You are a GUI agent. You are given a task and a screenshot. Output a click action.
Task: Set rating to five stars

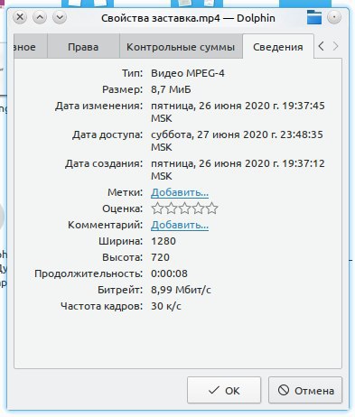(212, 208)
